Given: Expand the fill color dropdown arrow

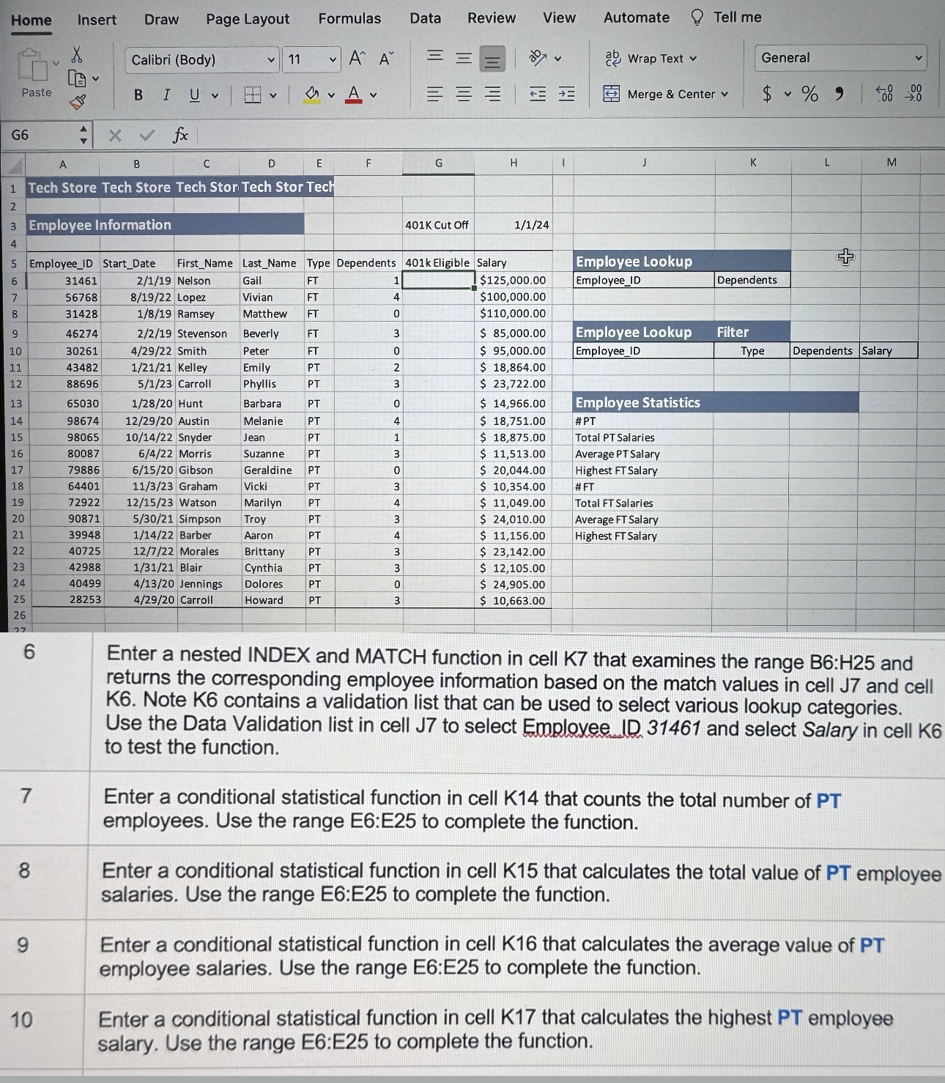Looking at the screenshot, I should (x=331, y=95).
